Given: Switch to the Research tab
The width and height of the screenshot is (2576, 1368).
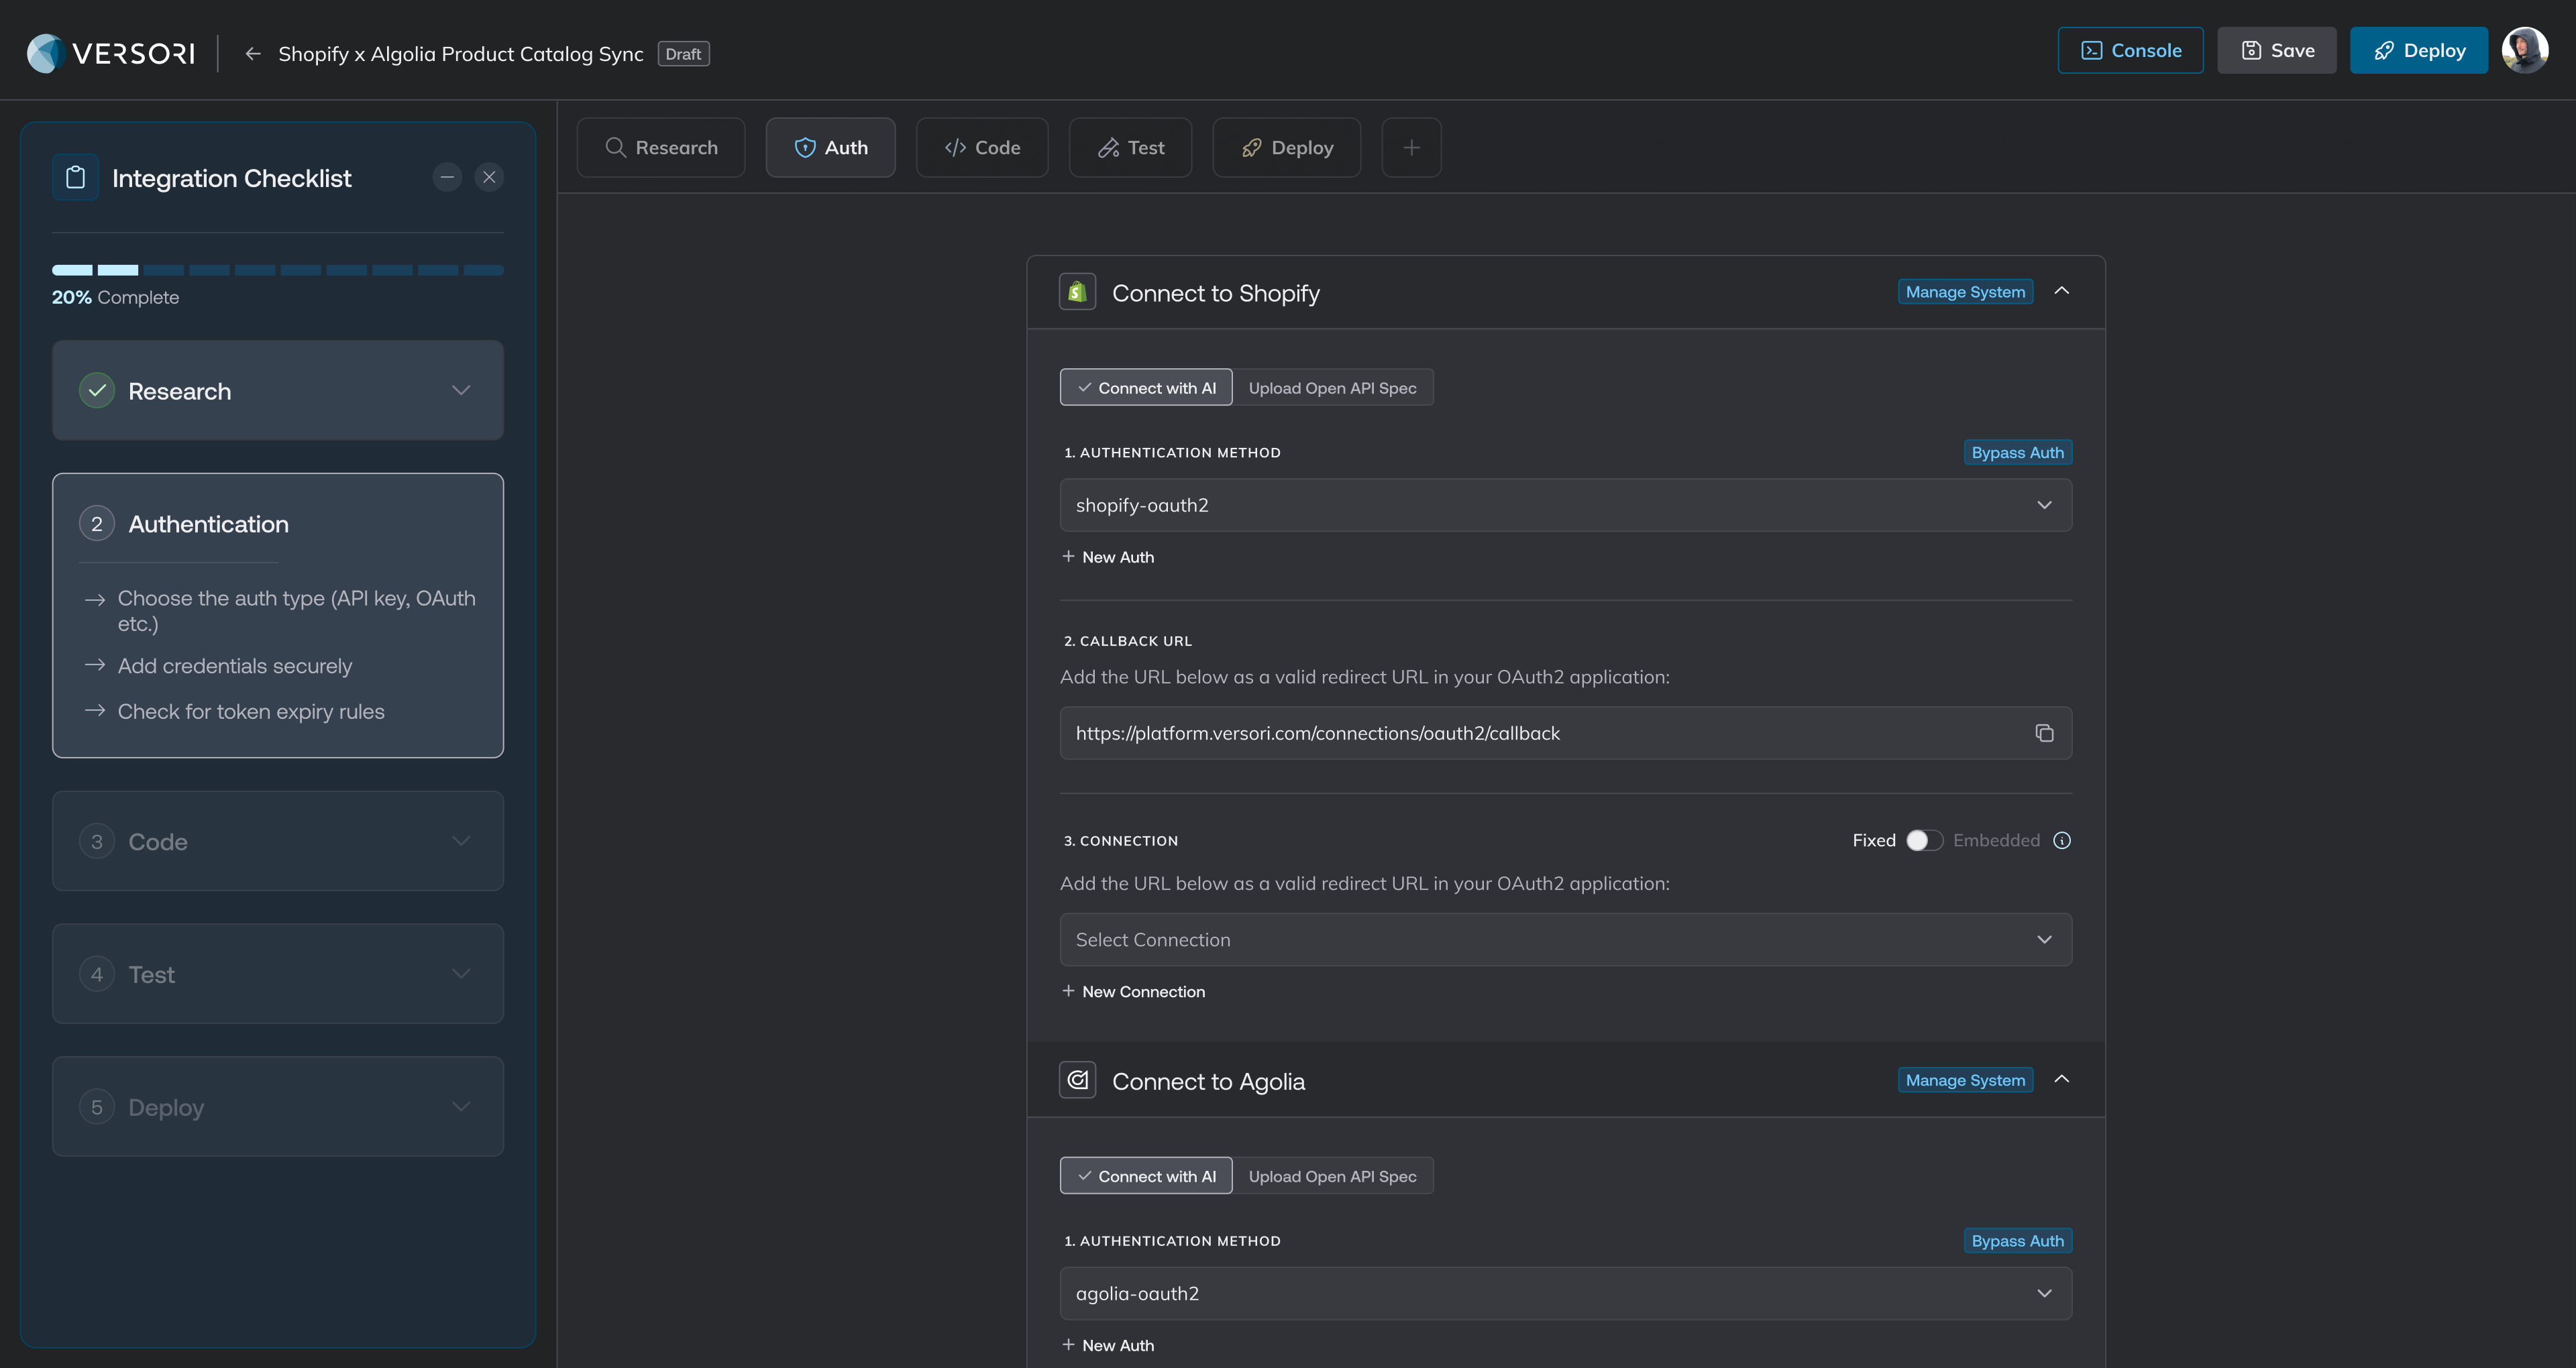Looking at the screenshot, I should click(661, 147).
